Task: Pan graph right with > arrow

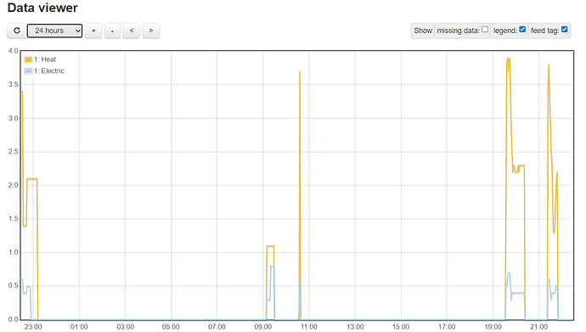Action: [151, 31]
